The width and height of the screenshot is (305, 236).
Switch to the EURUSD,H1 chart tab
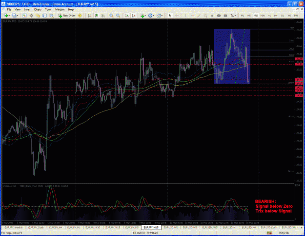coord(229,227)
